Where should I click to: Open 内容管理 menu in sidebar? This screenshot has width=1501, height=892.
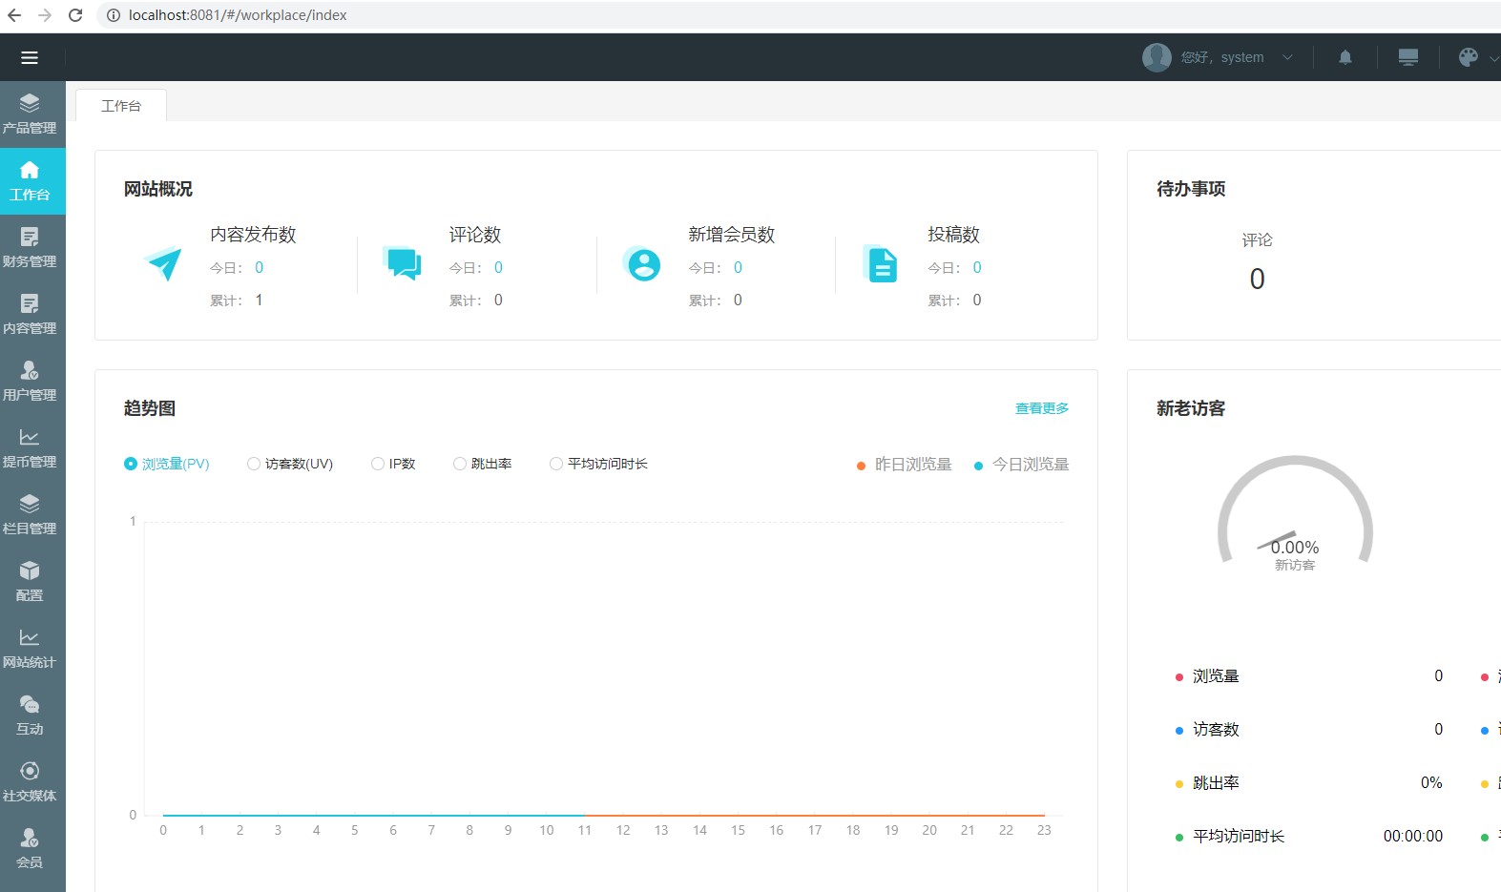coord(31,315)
